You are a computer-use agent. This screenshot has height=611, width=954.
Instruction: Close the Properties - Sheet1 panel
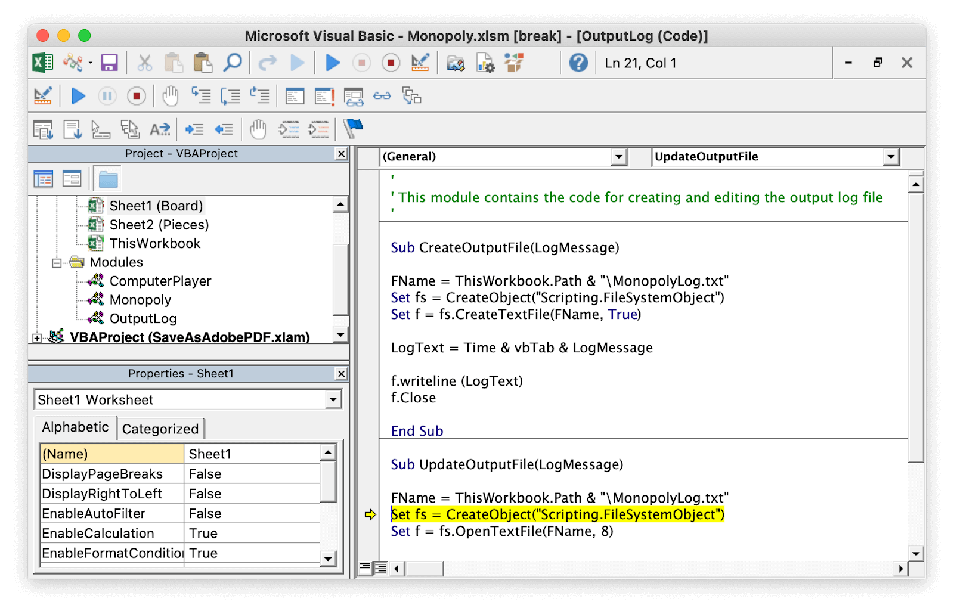pyautogui.click(x=341, y=374)
